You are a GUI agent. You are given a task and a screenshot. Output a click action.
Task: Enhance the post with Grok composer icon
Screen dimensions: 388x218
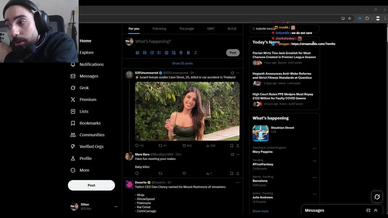(x=152, y=53)
